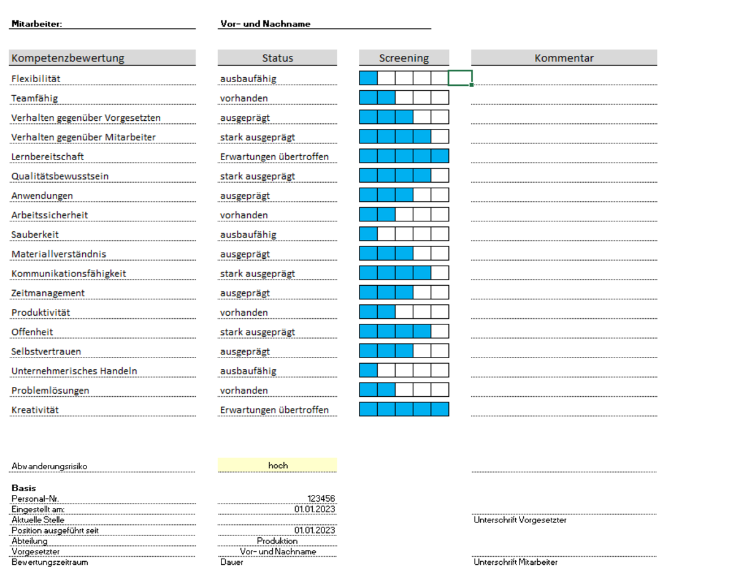Select the Abteilung value Produktion
This screenshot has height=582, width=736.
(x=277, y=541)
